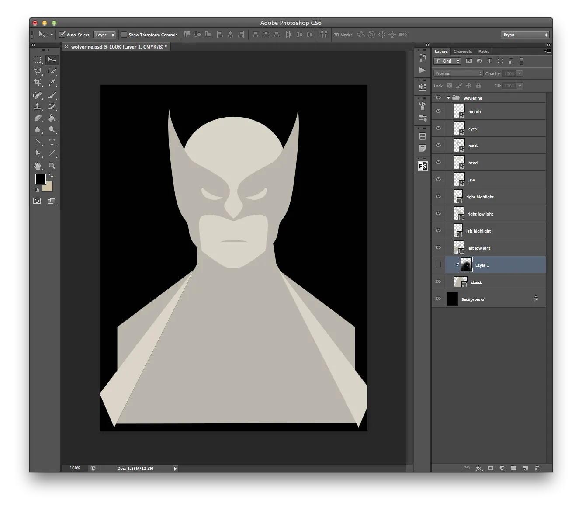Screen dimensions: 582x511
Task: Add a layer mask
Action: (491, 468)
